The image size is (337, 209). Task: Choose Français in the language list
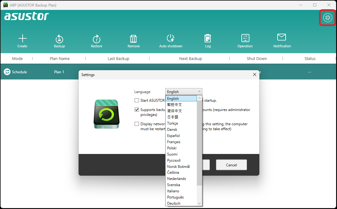[x=174, y=142]
